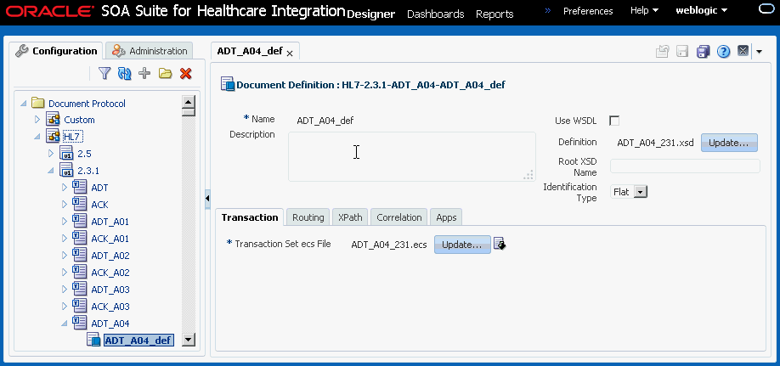Toggle the Use WSDL checkbox
780x366 pixels.
click(614, 121)
